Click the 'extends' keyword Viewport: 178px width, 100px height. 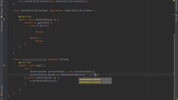(53, 59)
